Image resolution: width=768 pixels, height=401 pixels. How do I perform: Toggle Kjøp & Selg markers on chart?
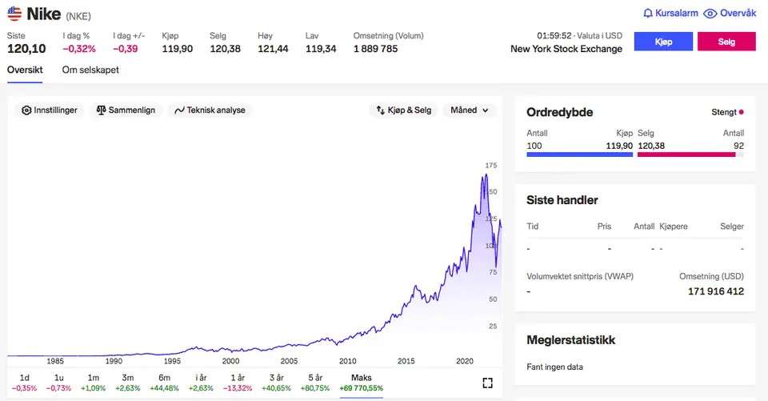tap(403, 110)
